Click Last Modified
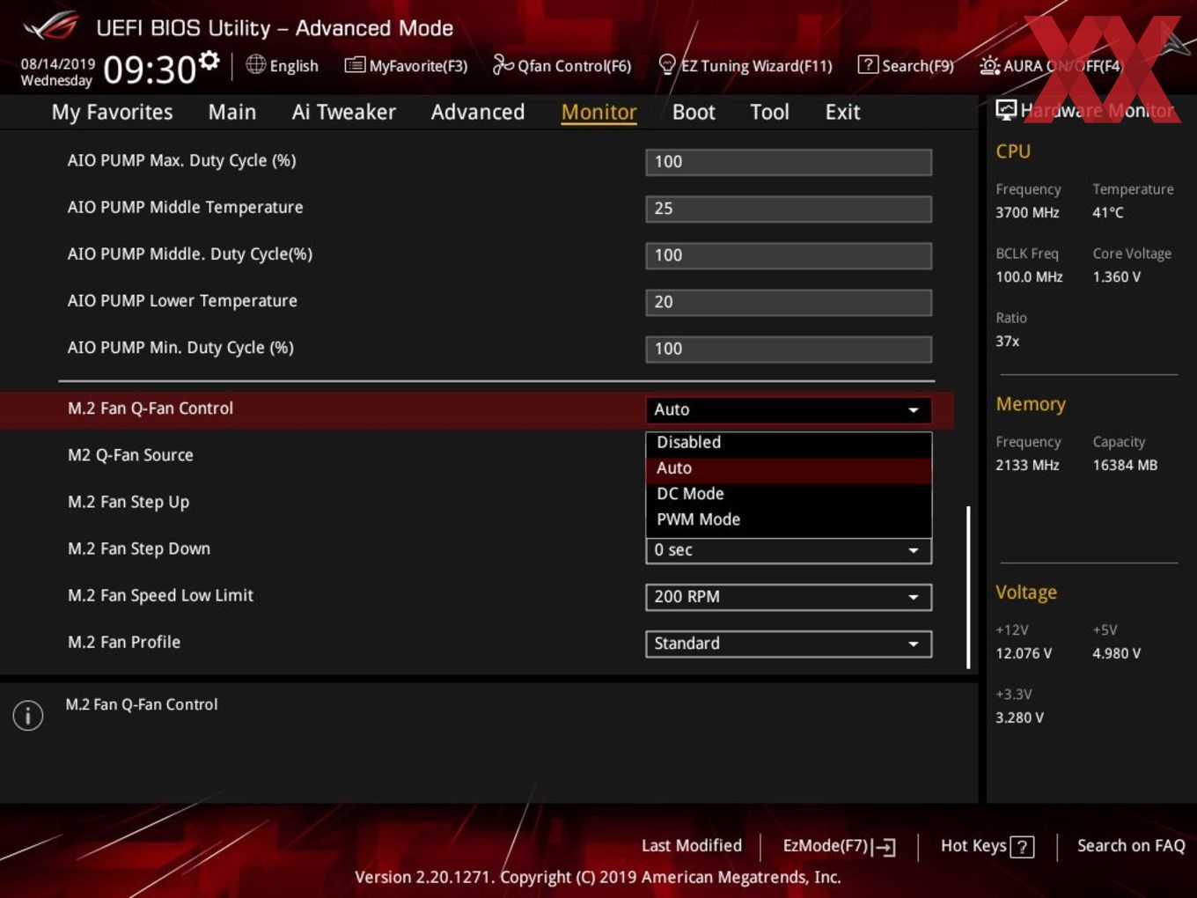 [692, 845]
